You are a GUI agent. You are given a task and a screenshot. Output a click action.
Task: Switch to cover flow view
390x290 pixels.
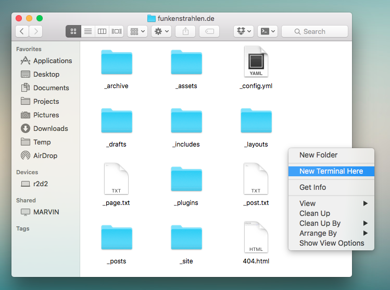point(117,31)
